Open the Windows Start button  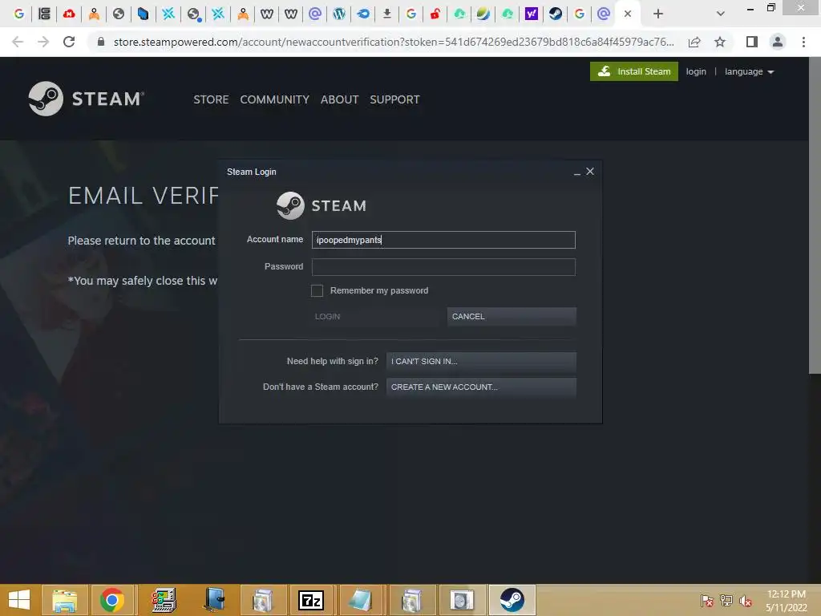tap(19, 600)
